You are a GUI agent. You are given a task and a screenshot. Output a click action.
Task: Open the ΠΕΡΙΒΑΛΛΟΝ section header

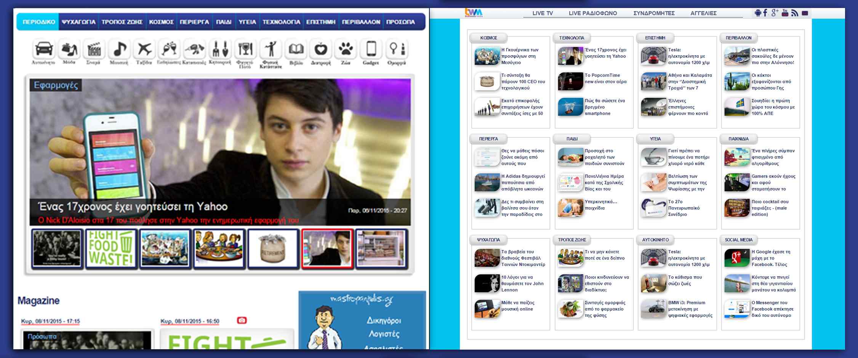pos(739,38)
